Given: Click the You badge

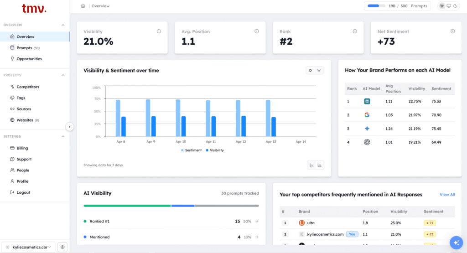Looking at the screenshot, I should point(352,234).
